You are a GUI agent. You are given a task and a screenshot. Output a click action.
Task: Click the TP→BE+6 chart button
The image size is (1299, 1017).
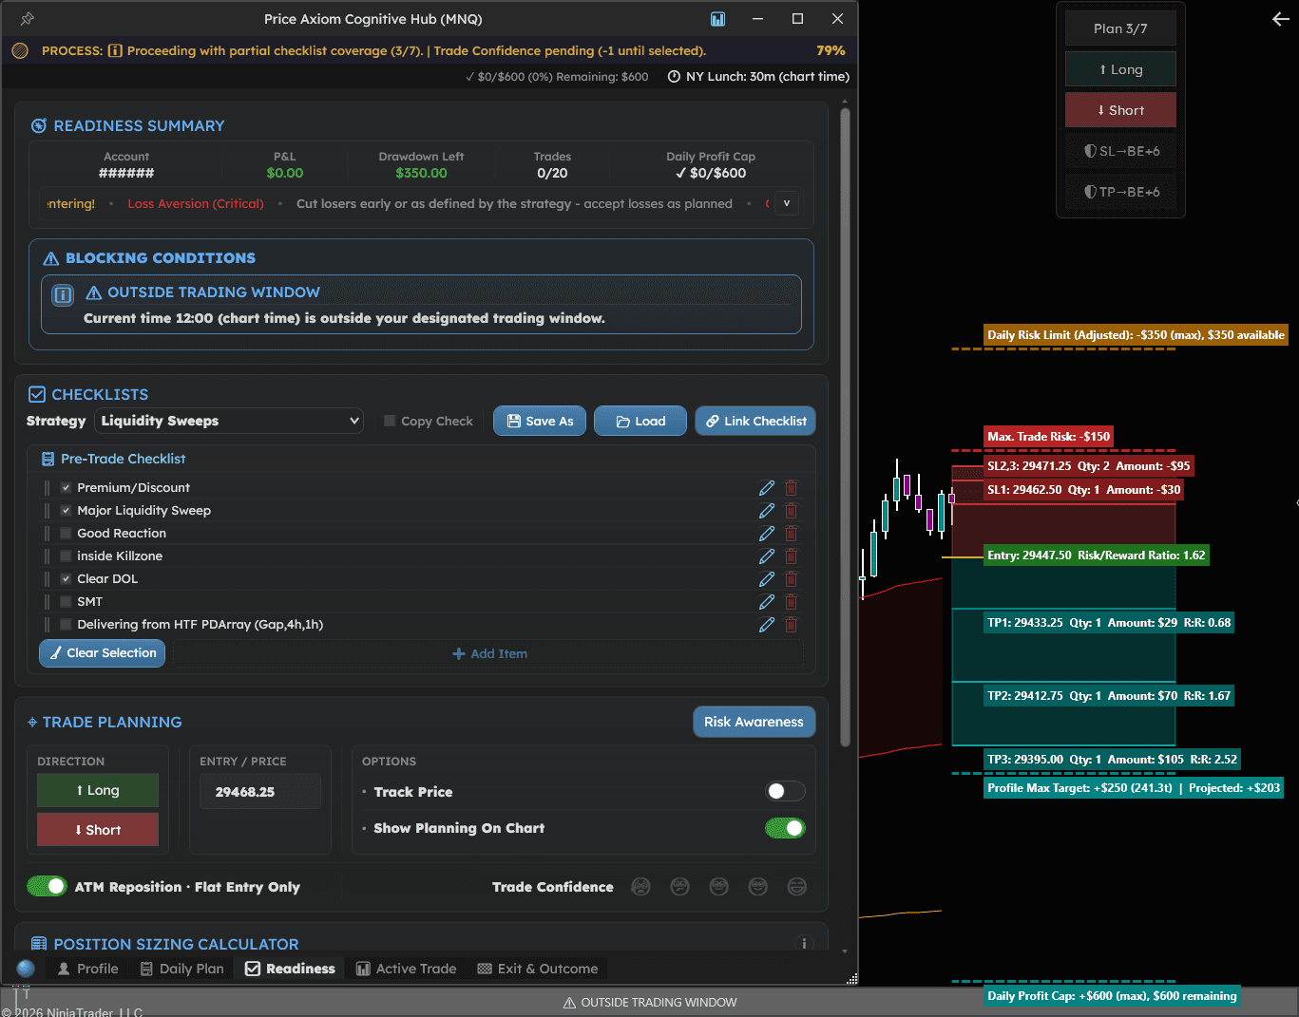click(1120, 192)
